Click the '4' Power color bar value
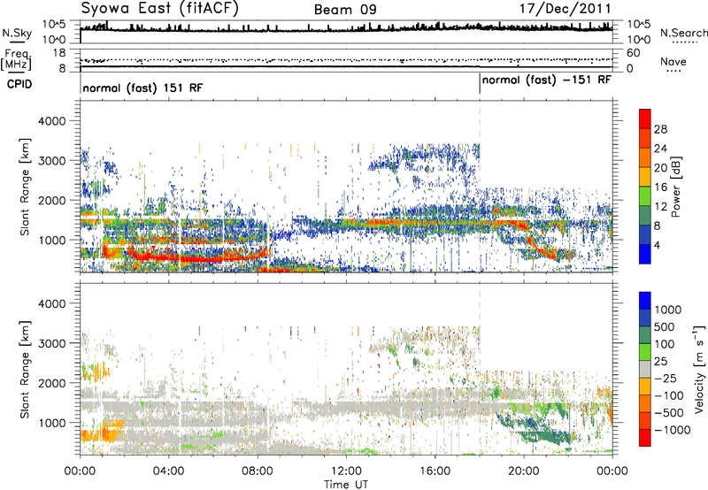 coord(658,246)
